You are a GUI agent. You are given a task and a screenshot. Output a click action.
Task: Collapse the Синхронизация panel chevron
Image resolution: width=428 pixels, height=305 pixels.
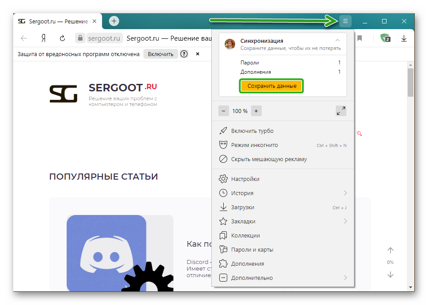point(338,41)
